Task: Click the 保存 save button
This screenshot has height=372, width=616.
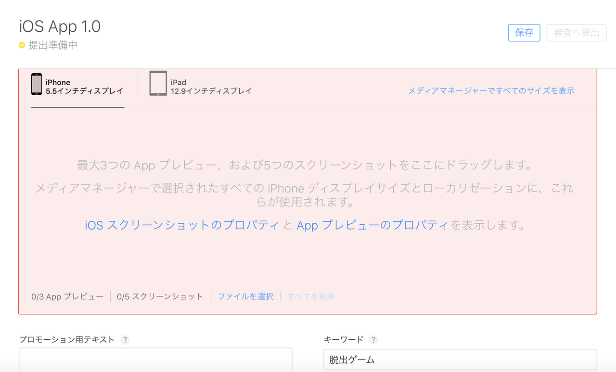Action: coord(524,33)
